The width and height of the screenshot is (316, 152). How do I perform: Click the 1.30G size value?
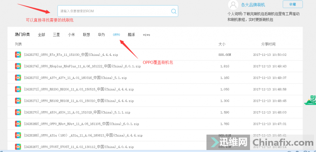pos(225,101)
